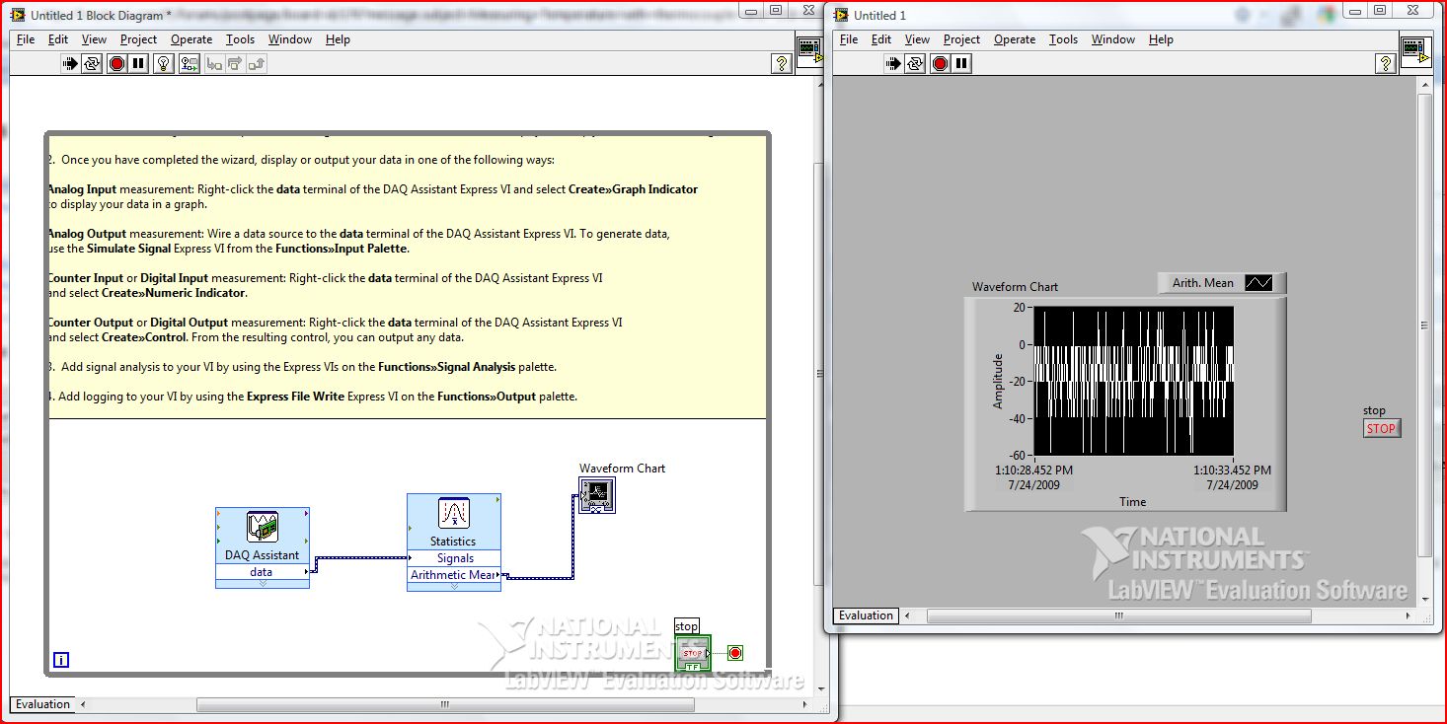Click Run Continuously in Block Diagram toolbar
The image size is (1447, 724).
pos(92,64)
